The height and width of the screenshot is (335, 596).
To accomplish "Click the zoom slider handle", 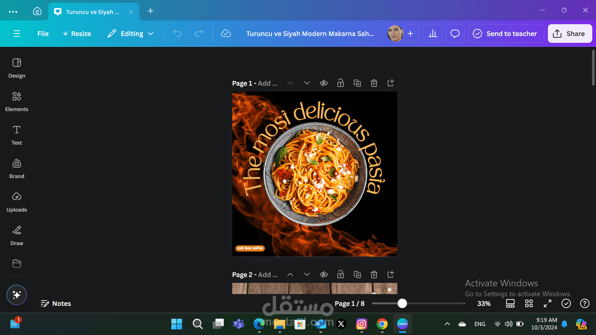I will 402,303.
